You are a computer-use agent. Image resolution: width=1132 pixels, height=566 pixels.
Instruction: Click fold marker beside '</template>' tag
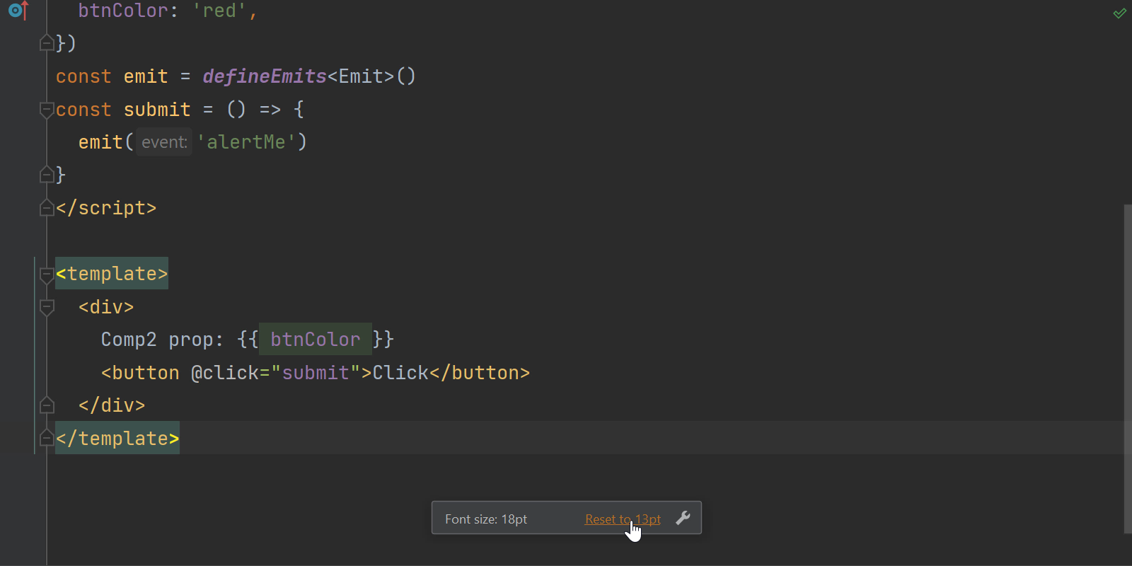[x=47, y=439]
